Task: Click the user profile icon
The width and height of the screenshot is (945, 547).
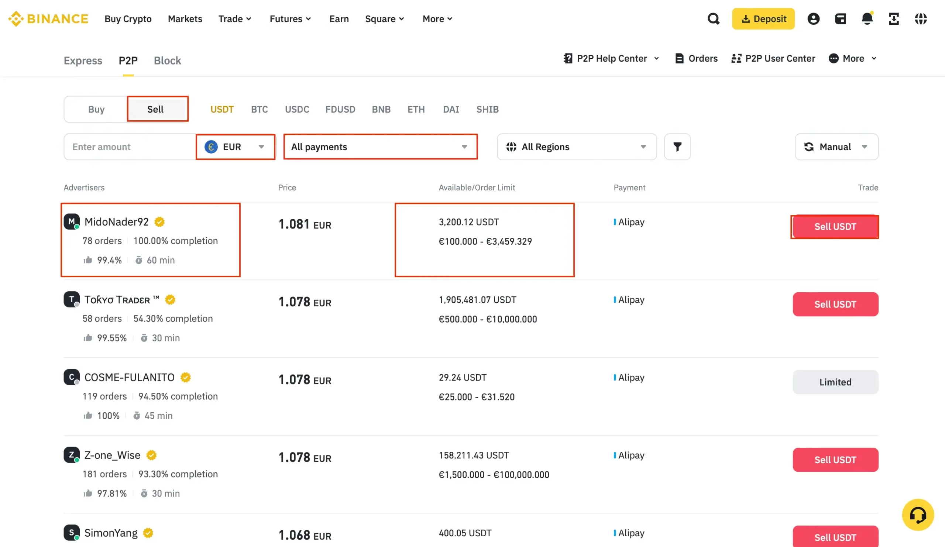Action: (813, 18)
